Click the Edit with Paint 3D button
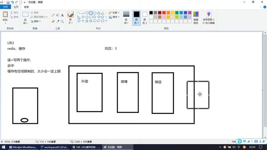Viewport: 267px width, 150px height. click(209, 17)
